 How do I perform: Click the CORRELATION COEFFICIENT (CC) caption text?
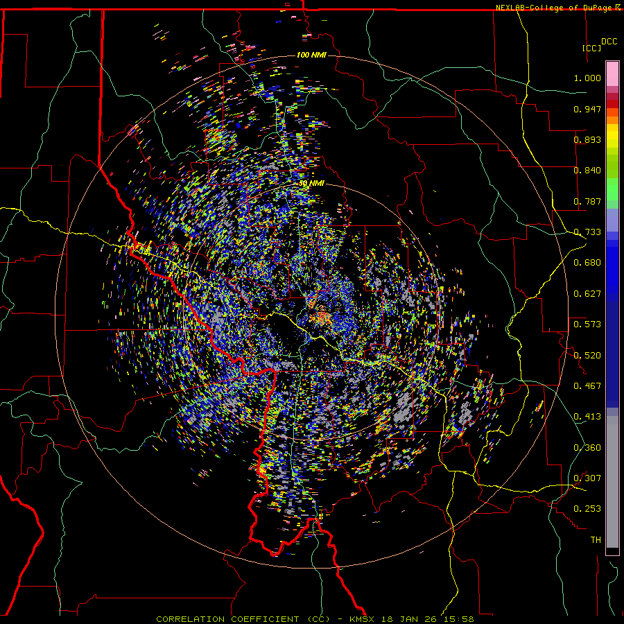pyautogui.click(x=243, y=619)
